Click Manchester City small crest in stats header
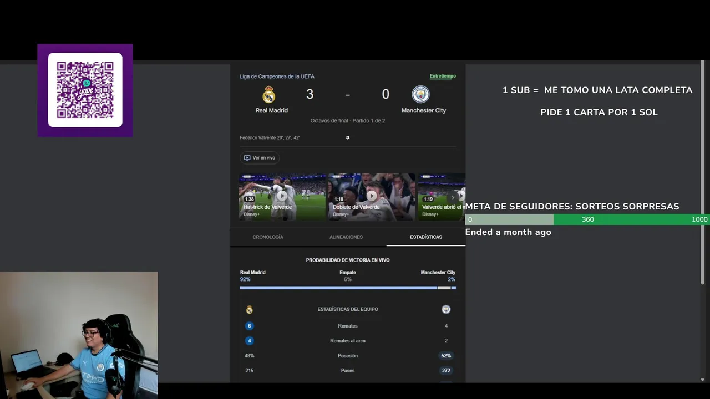The image size is (710, 399). pos(446,309)
